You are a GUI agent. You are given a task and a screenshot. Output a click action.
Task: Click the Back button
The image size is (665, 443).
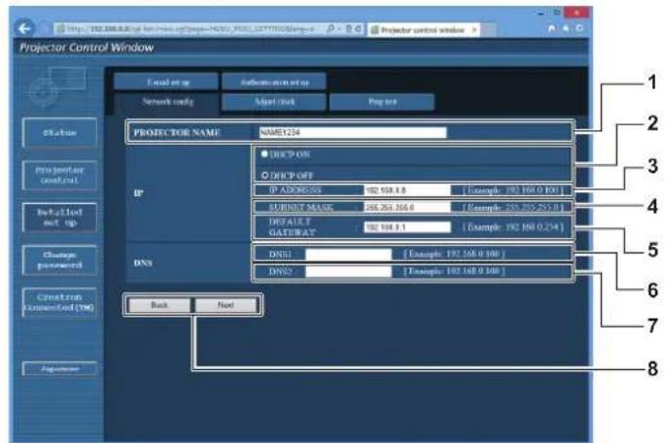click(x=159, y=305)
